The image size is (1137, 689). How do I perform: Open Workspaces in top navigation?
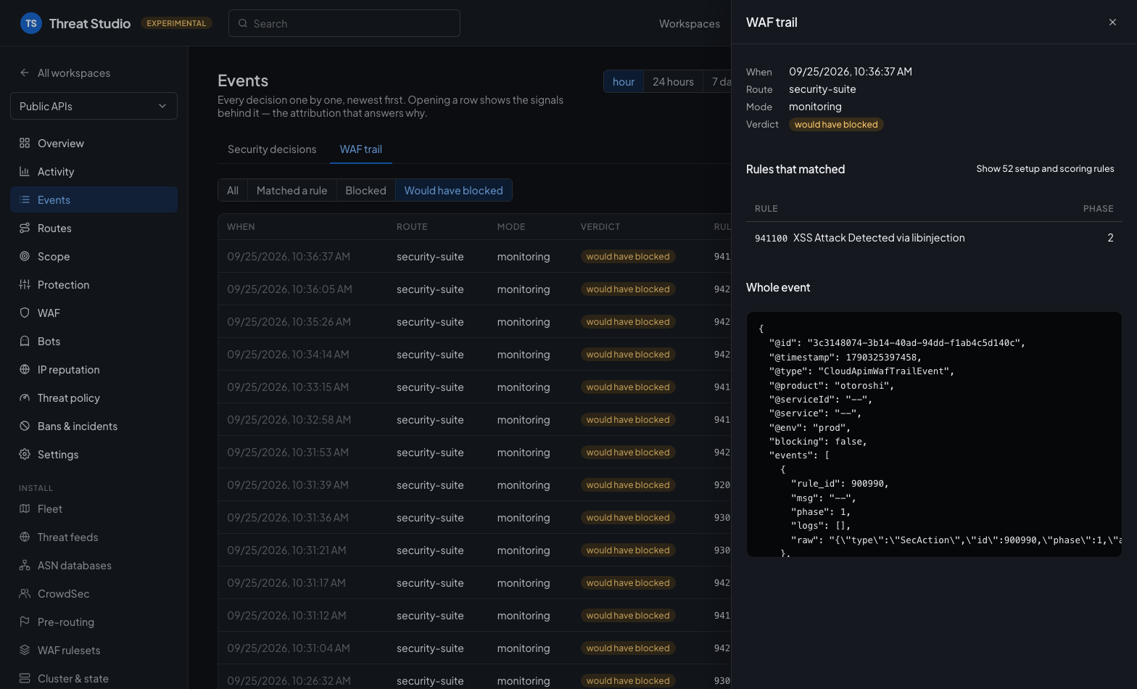690,23
